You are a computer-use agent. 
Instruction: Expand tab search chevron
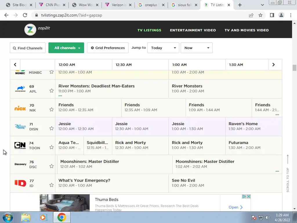[262, 5]
